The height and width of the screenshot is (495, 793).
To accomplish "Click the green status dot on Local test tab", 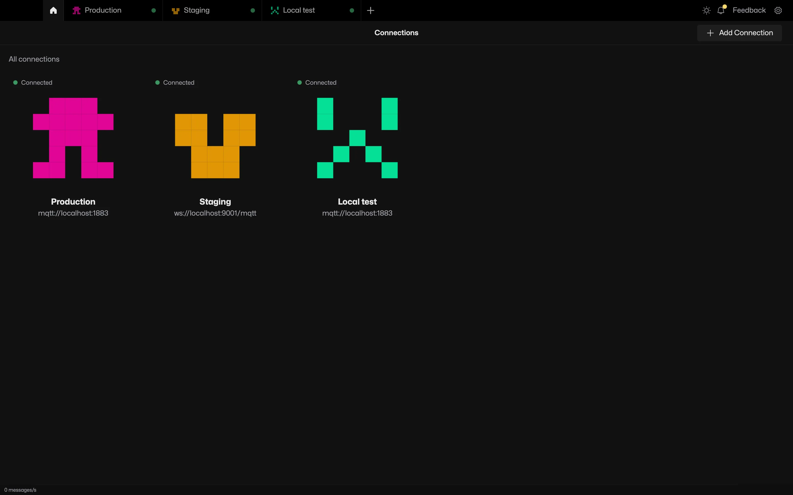I will click(352, 10).
